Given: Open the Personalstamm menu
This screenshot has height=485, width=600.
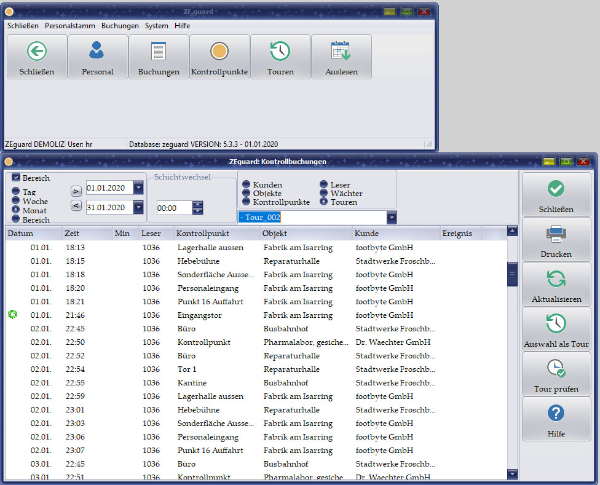Looking at the screenshot, I should coord(69,26).
